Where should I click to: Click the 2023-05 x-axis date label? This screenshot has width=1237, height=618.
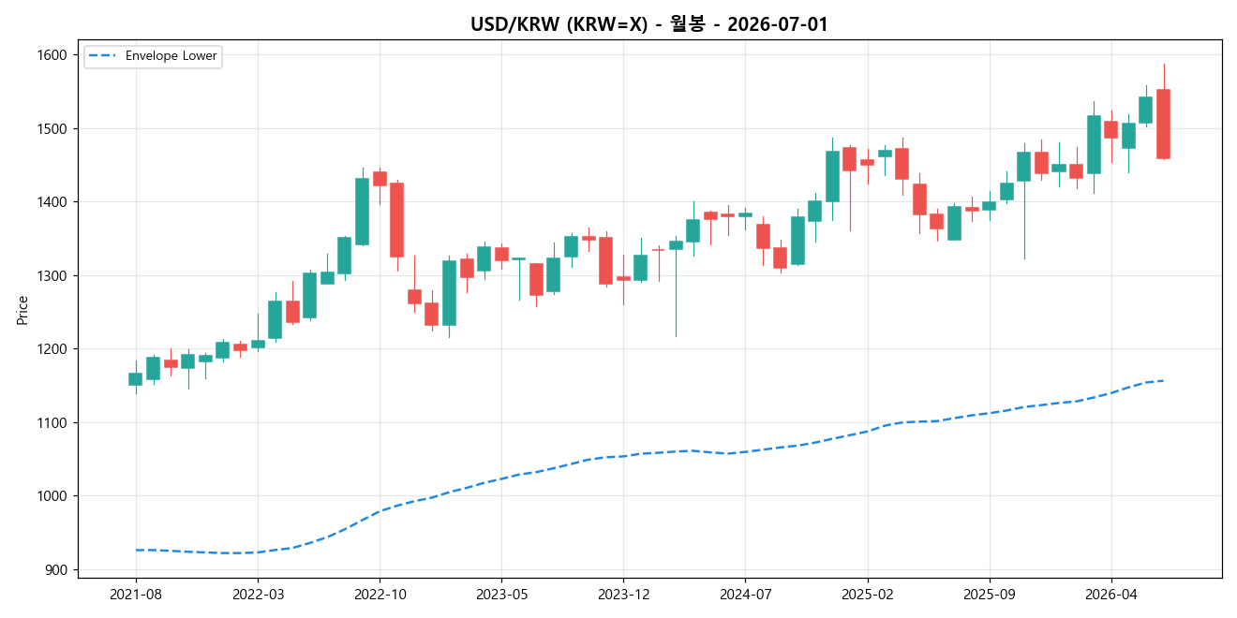pyautogui.click(x=501, y=594)
